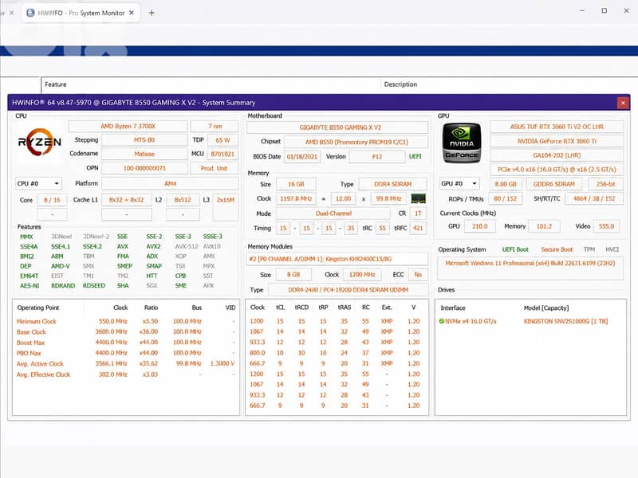Viewport: 638px width, 478px height.
Task: Click the KINGSTON SNV2S1000G drive entry
Action: click(565, 321)
